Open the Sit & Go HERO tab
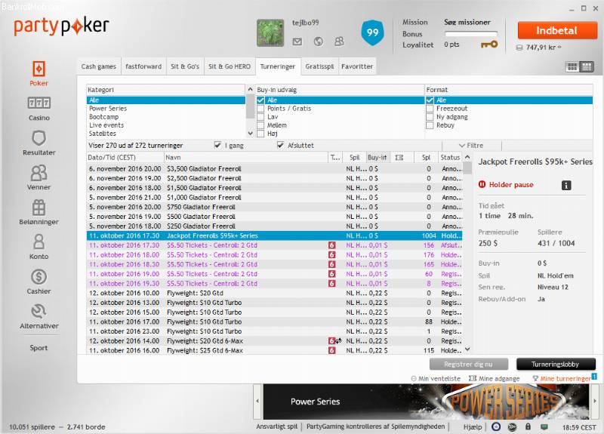 point(230,66)
